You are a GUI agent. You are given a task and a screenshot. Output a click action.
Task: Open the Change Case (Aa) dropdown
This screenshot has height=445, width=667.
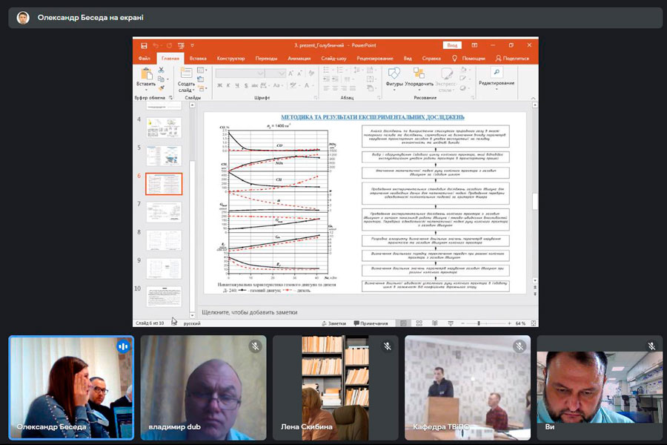(x=277, y=85)
